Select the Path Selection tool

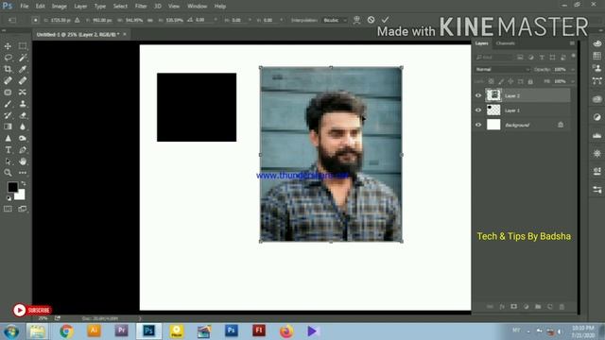[8, 161]
